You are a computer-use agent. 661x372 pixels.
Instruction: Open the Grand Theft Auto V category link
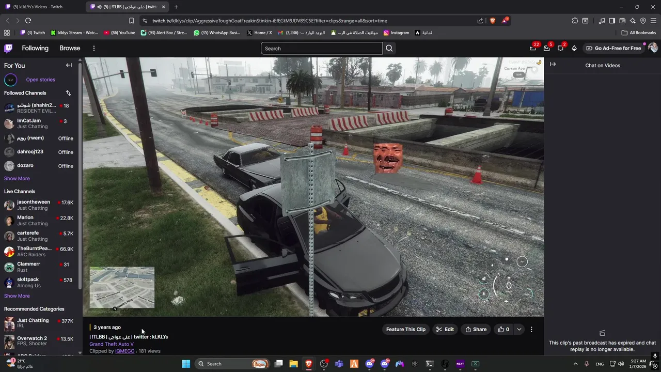112,344
